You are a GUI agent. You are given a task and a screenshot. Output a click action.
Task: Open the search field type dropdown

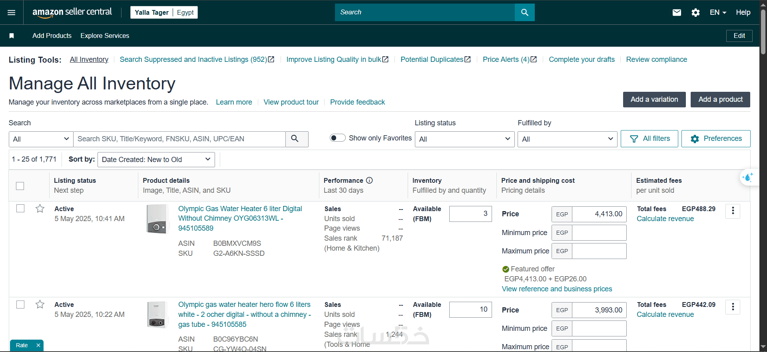click(x=41, y=139)
